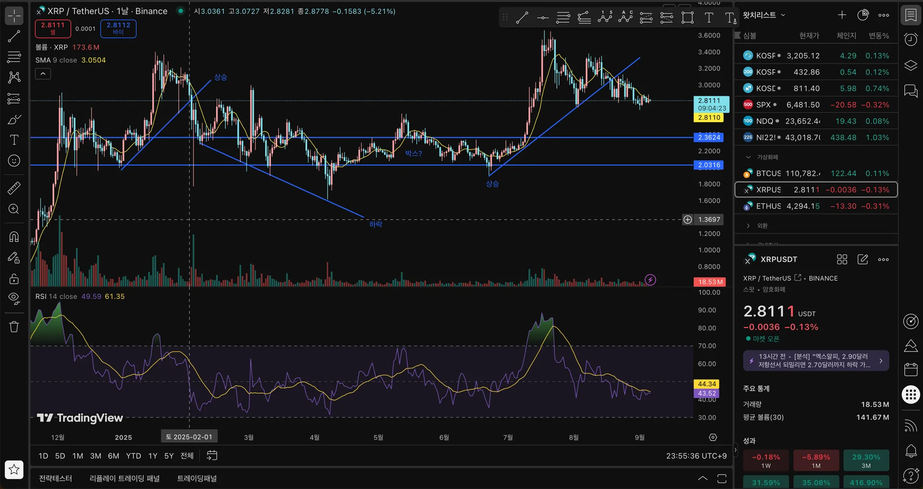Select the anchored text tool
923x489 pixels.
[731, 18]
